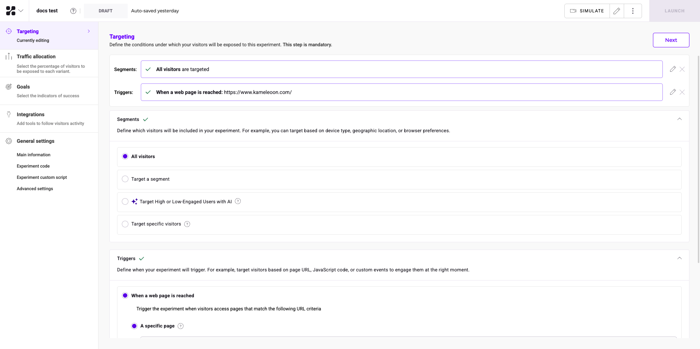Select the Target a segment radio option
The width and height of the screenshot is (700, 349).
coord(125,179)
